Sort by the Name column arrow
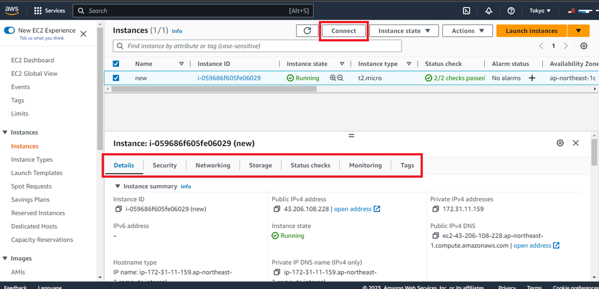Image resolution: width=599 pixels, height=289 pixels. 181,64
